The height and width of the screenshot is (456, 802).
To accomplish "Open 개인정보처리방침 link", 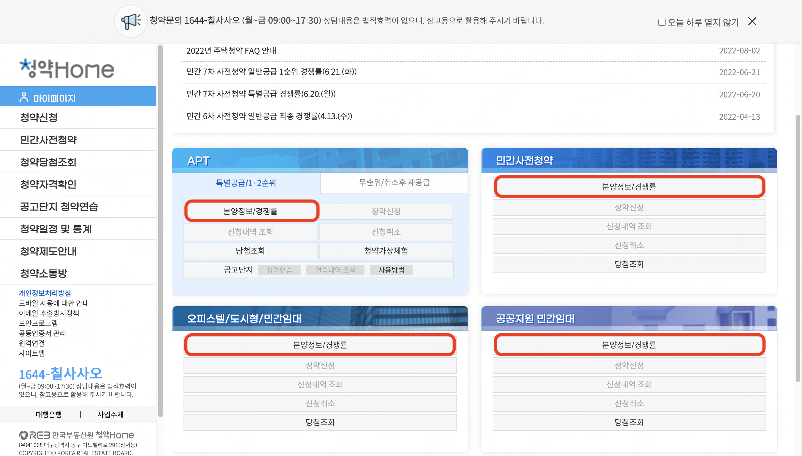I will (x=45, y=293).
